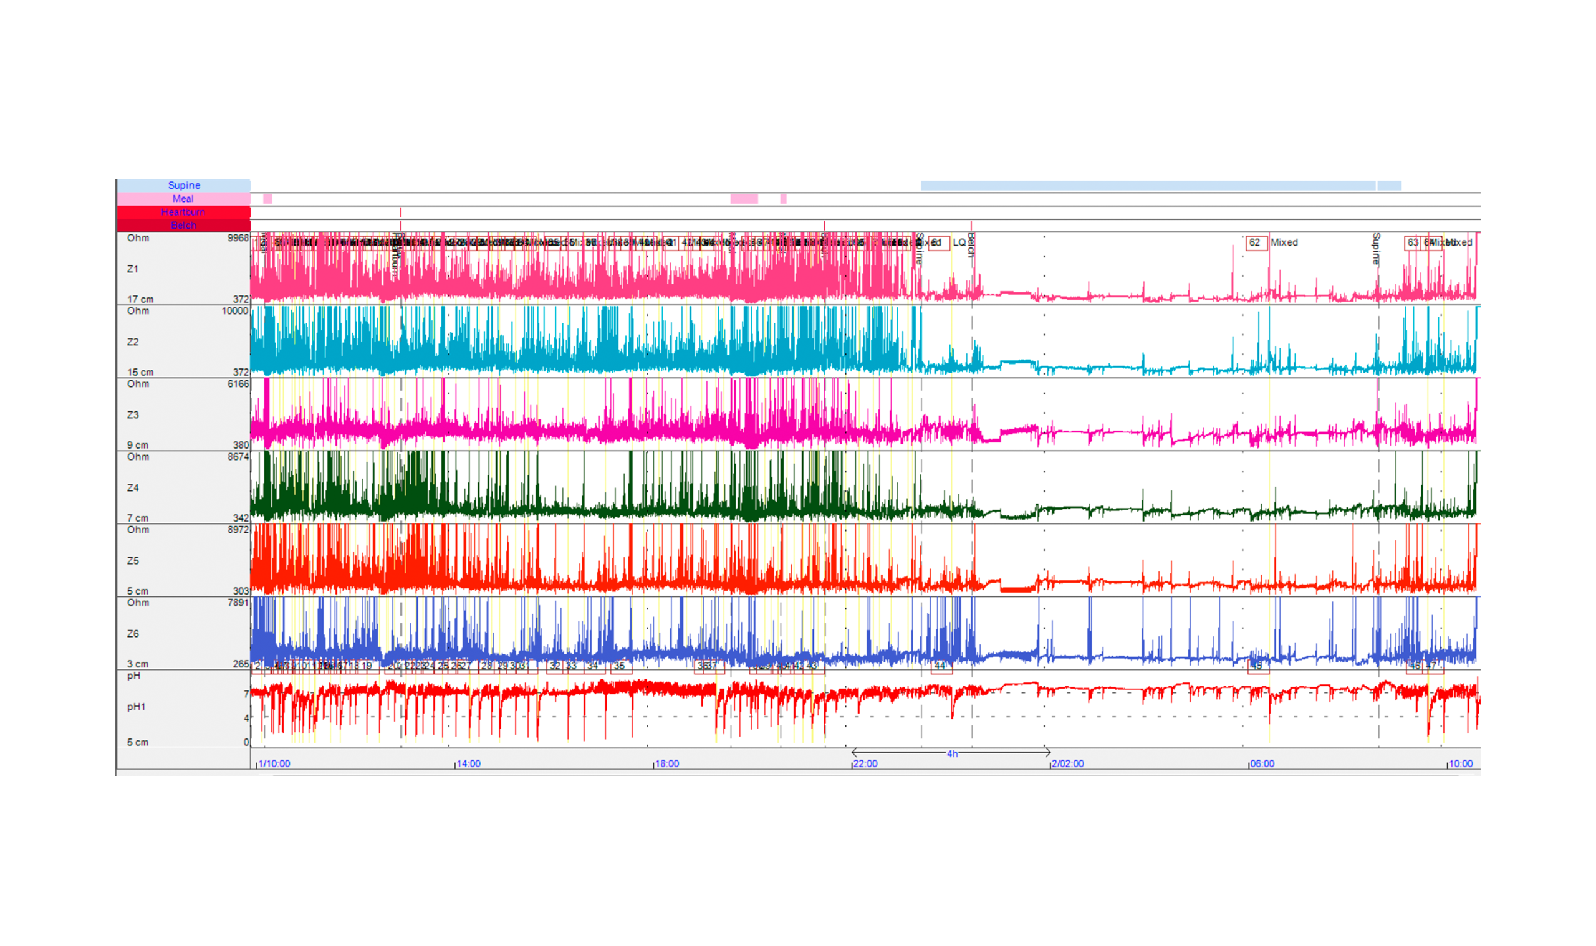Open reflux event box 62

click(x=1256, y=243)
